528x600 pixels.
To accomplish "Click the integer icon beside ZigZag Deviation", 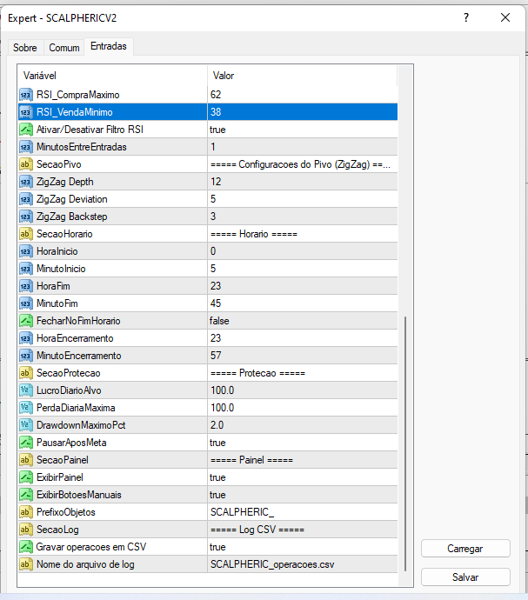I will pos(25,199).
